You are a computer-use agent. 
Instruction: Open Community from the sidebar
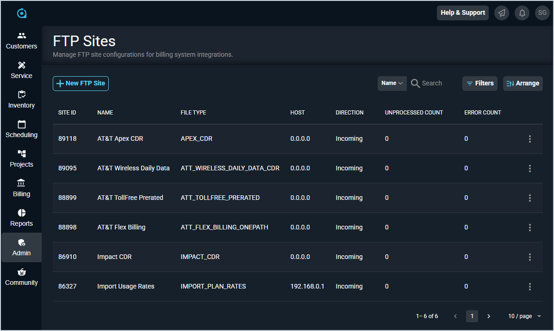pos(21,277)
